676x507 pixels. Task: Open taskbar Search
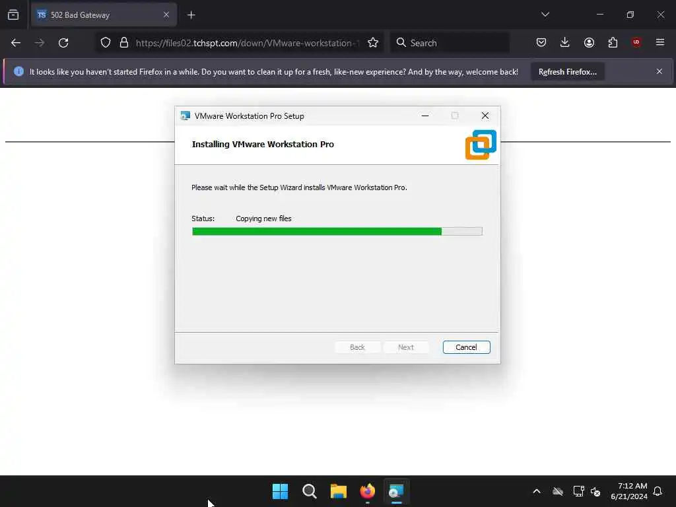[x=309, y=491]
